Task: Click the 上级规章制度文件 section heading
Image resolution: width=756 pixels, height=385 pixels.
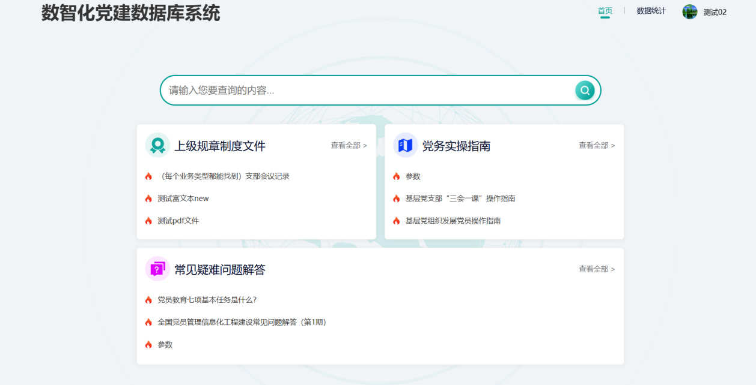Action: coord(220,146)
